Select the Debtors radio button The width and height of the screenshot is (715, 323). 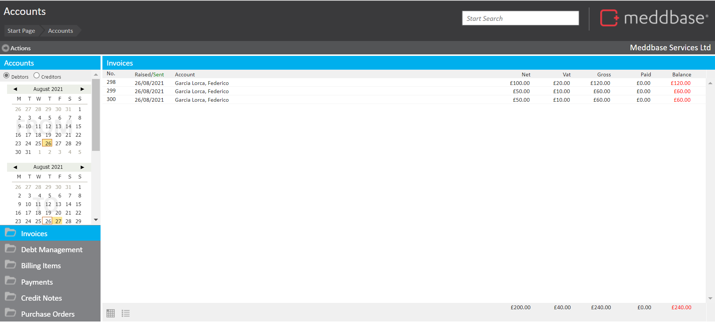pos(6,76)
